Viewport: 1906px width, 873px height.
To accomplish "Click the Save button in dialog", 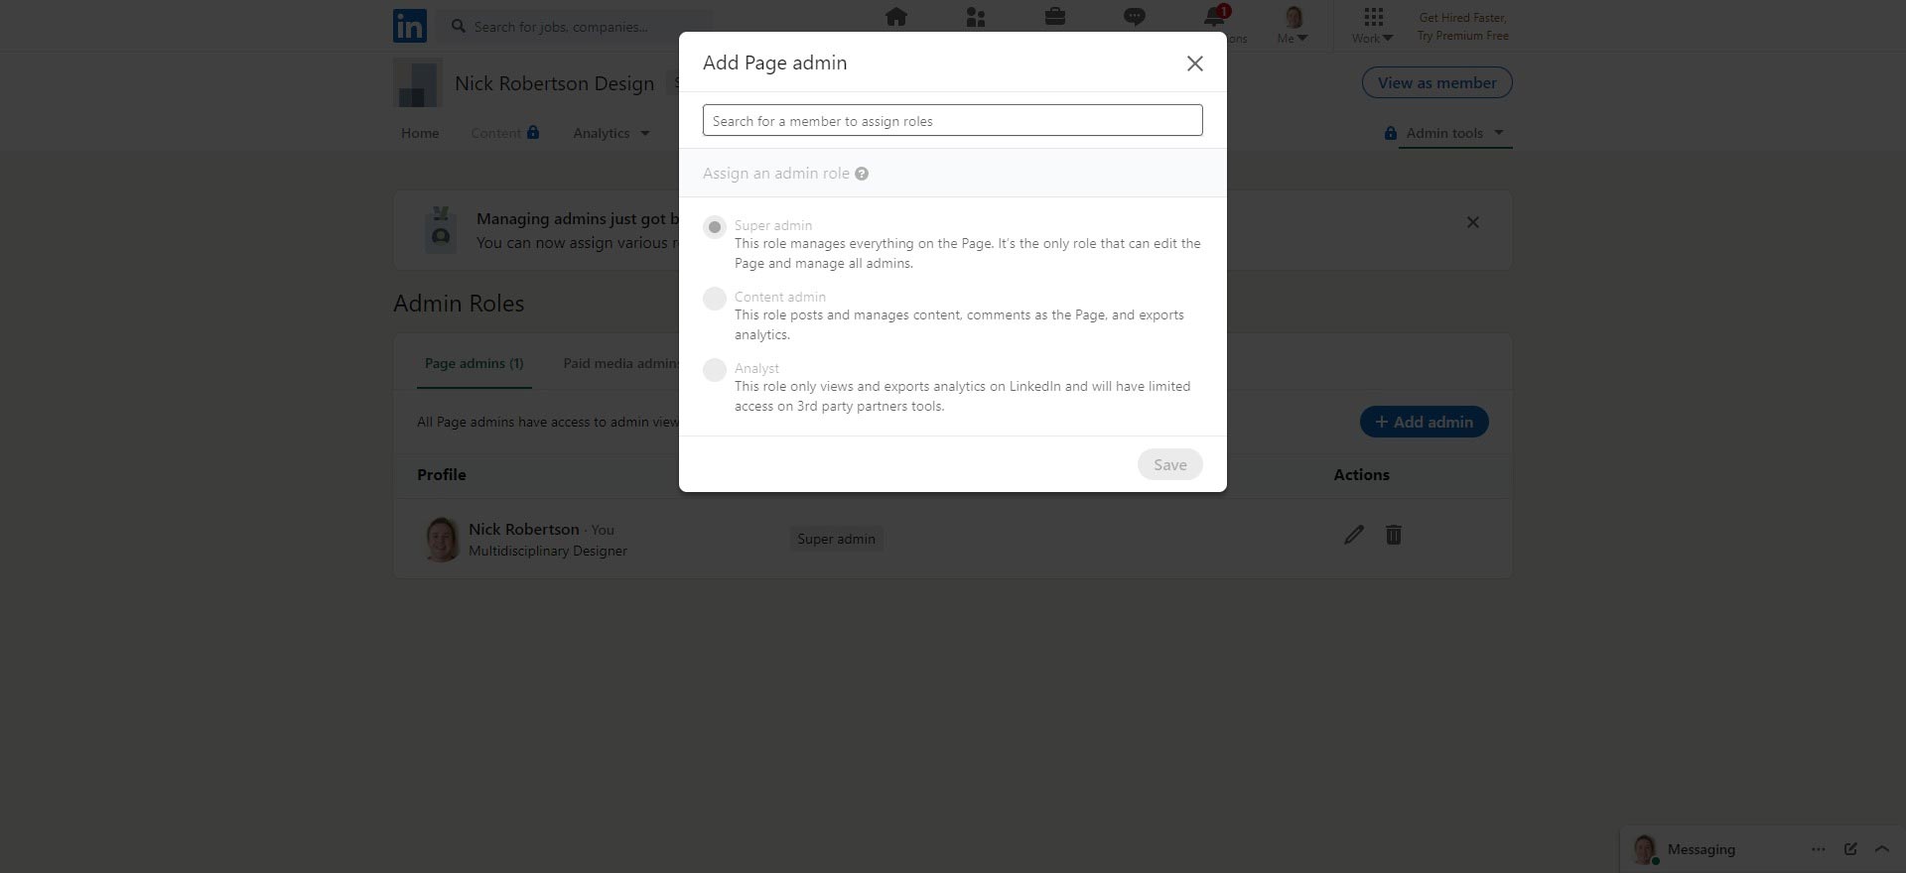I will click(x=1170, y=464).
